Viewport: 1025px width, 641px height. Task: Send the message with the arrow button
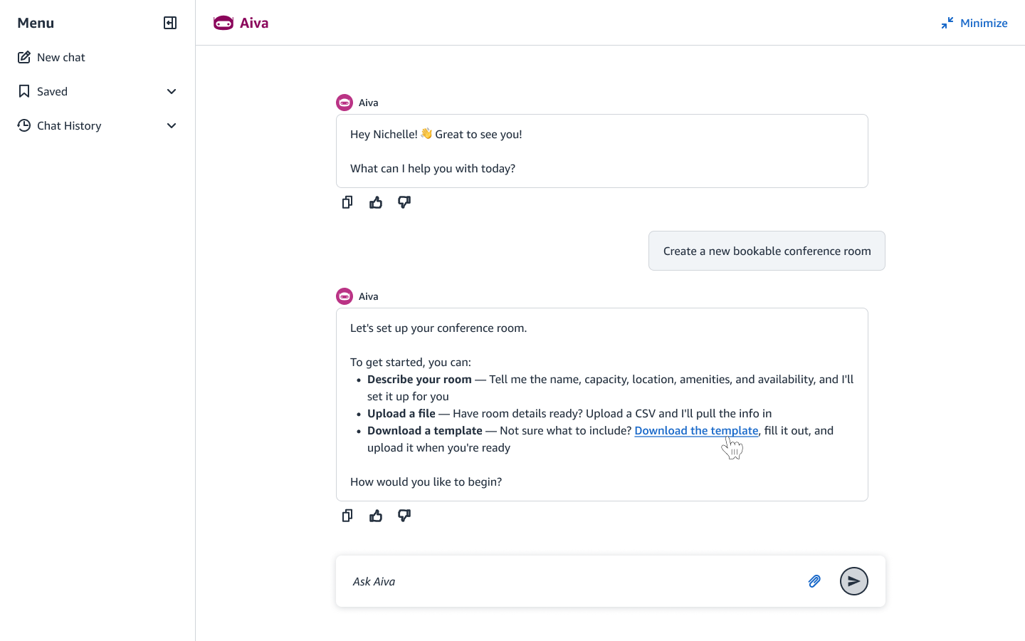click(854, 581)
